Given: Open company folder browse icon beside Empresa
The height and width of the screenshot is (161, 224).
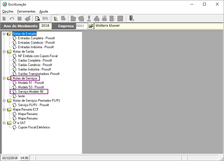Looking at the screenshot, I should click(x=91, y=26).
